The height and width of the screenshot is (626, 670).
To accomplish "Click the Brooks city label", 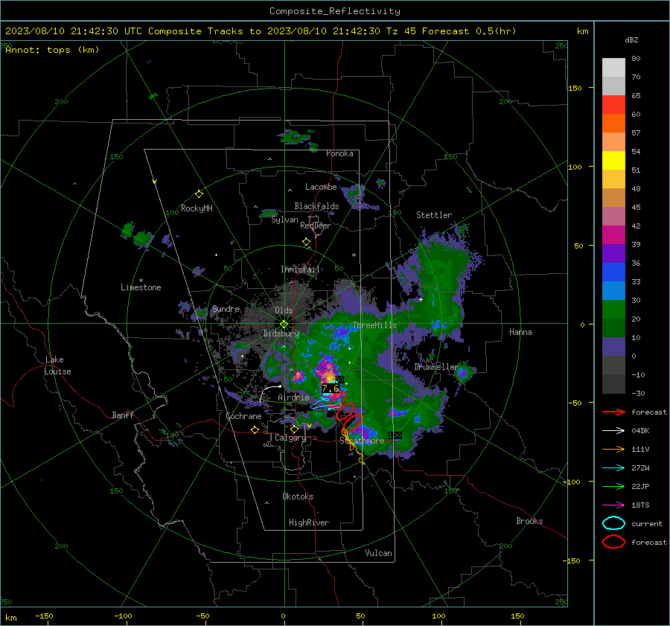I will pyautogui.click(x=529, y=521).
